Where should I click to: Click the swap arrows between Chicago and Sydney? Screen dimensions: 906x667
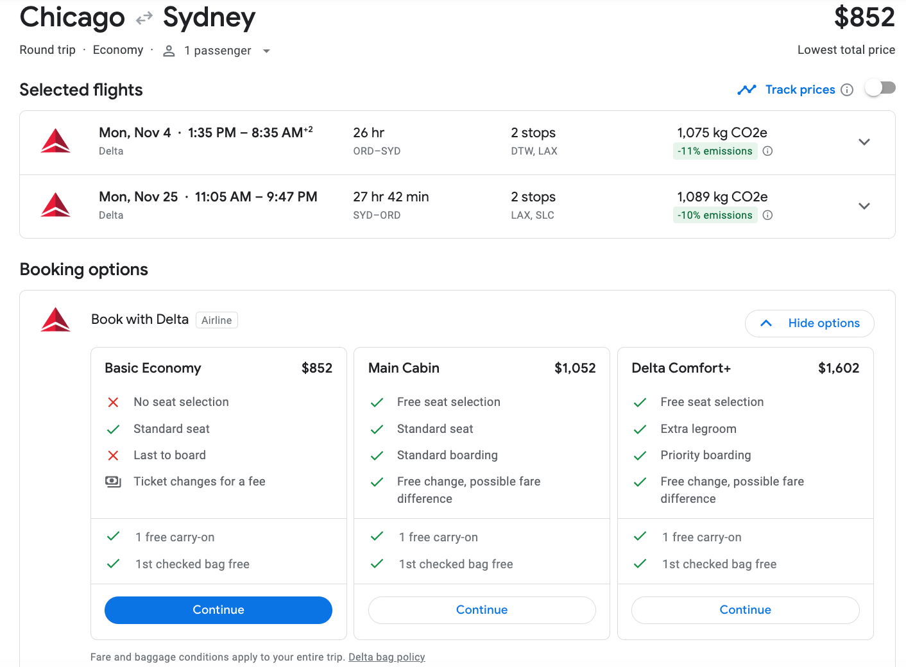(144, 19)
